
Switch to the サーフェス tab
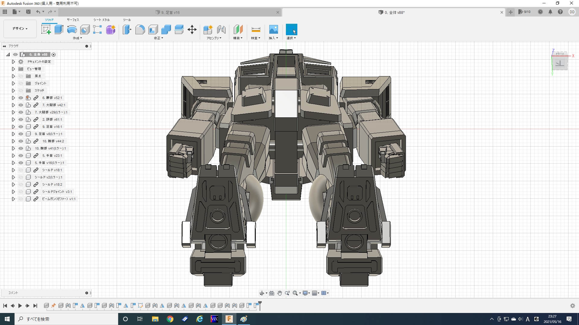coord(73,20)
